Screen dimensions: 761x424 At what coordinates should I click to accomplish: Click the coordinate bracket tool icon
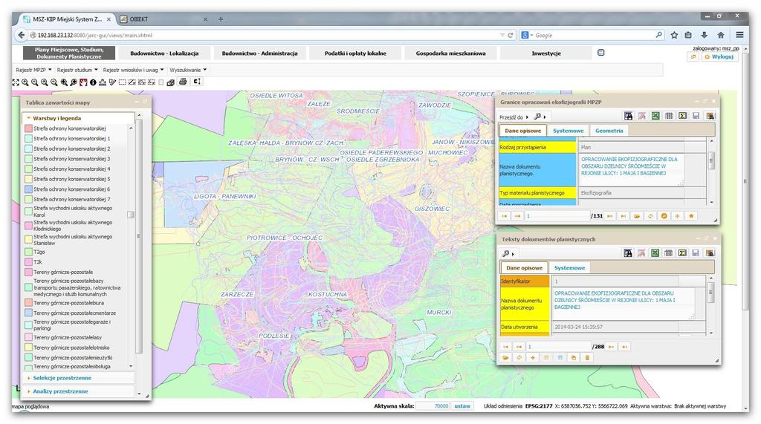(x=196, y=81)
